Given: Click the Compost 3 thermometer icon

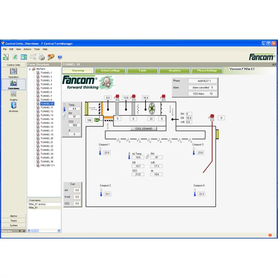Looking at the screenshot, I should click(x=194, y=151).
